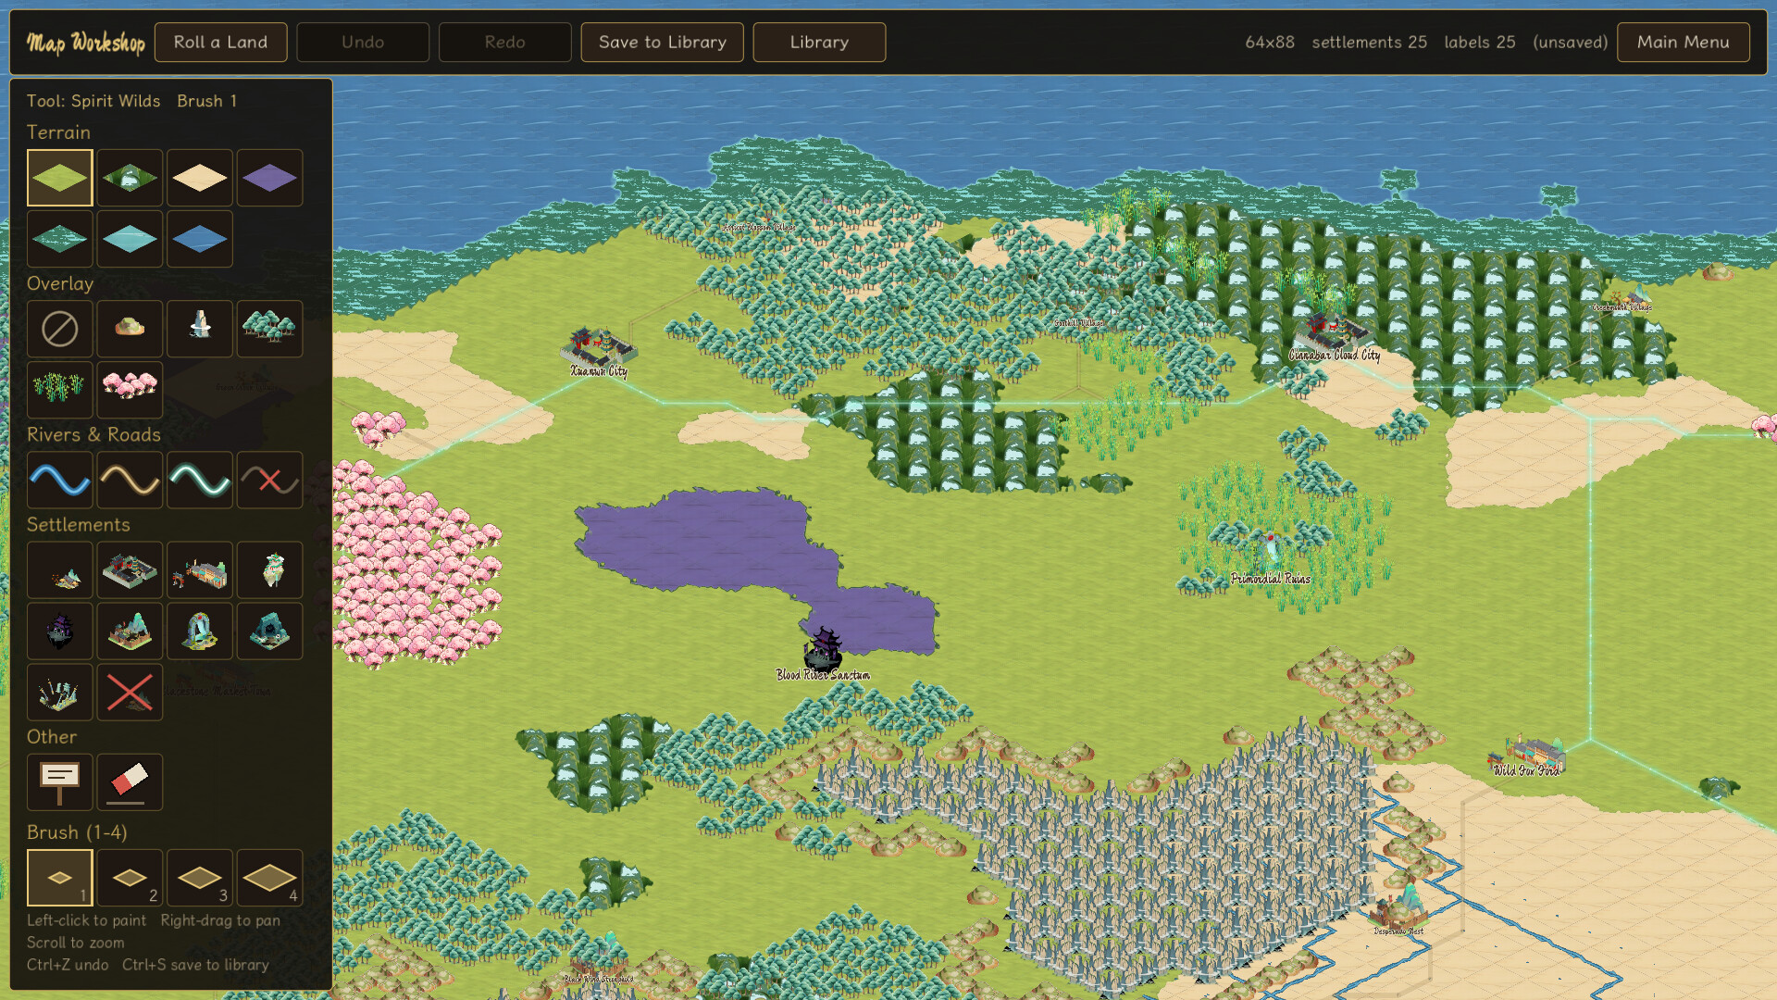Select the forested hill terrain tile
1777x1000 pixels.
[130, 178]
